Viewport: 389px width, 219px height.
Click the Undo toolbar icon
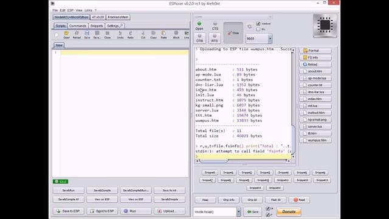click(x=120, y=35)
